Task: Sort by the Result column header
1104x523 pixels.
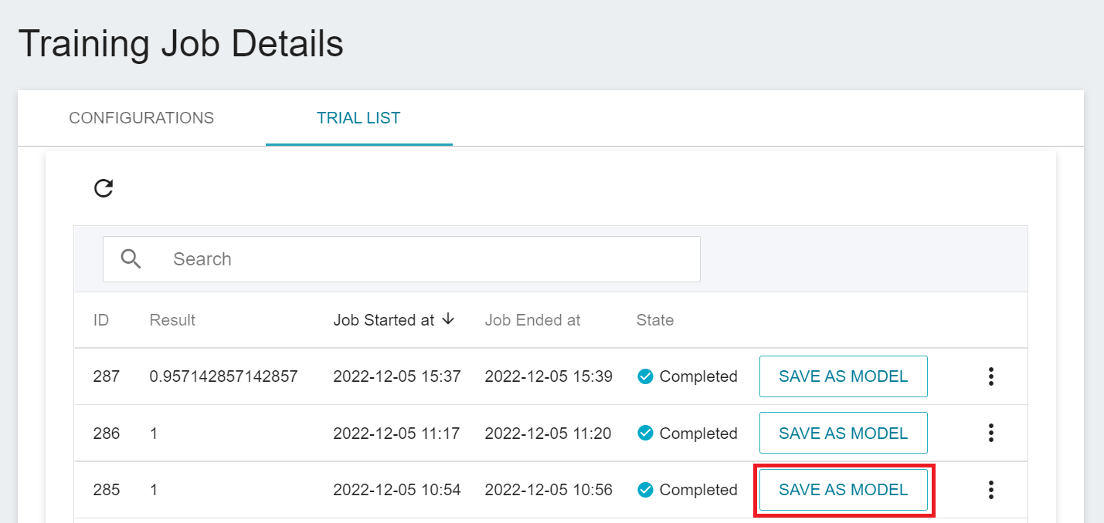Action: 172,320
